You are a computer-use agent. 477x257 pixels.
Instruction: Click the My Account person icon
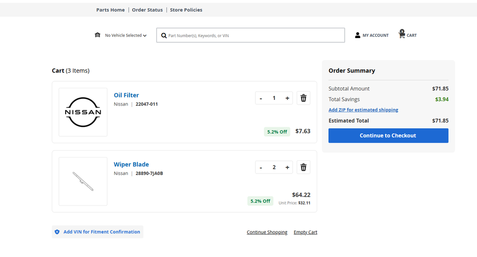coord(357,35)
